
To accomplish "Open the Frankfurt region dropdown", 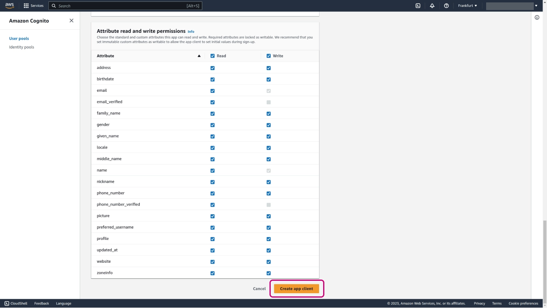I will click(467, 6).
